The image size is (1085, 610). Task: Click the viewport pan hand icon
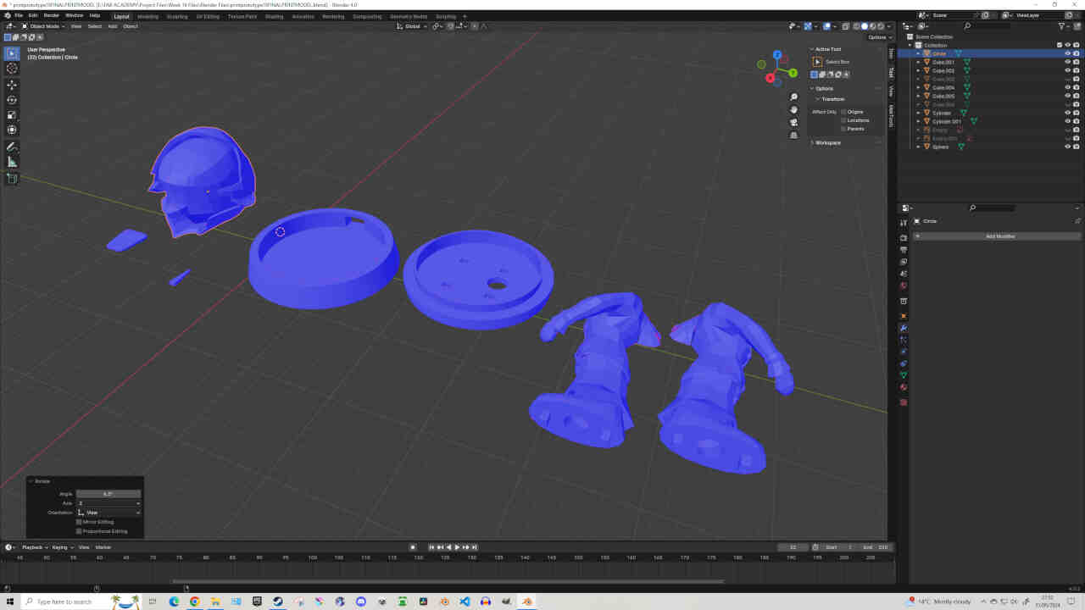point(794,109)
